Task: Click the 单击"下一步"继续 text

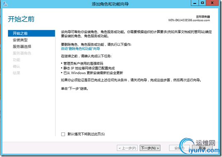Action: pyautogui.click(x=75, y=88)
